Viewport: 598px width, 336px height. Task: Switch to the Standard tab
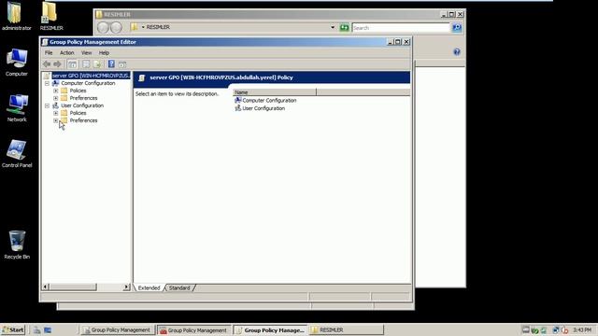tap(179, 288)
